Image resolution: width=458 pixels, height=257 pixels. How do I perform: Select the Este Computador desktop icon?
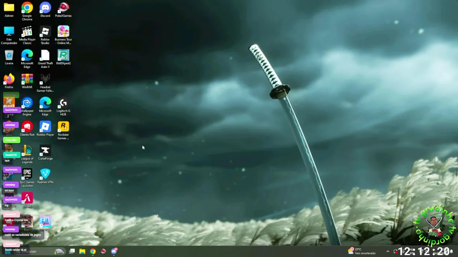click(x=9, y=35)
